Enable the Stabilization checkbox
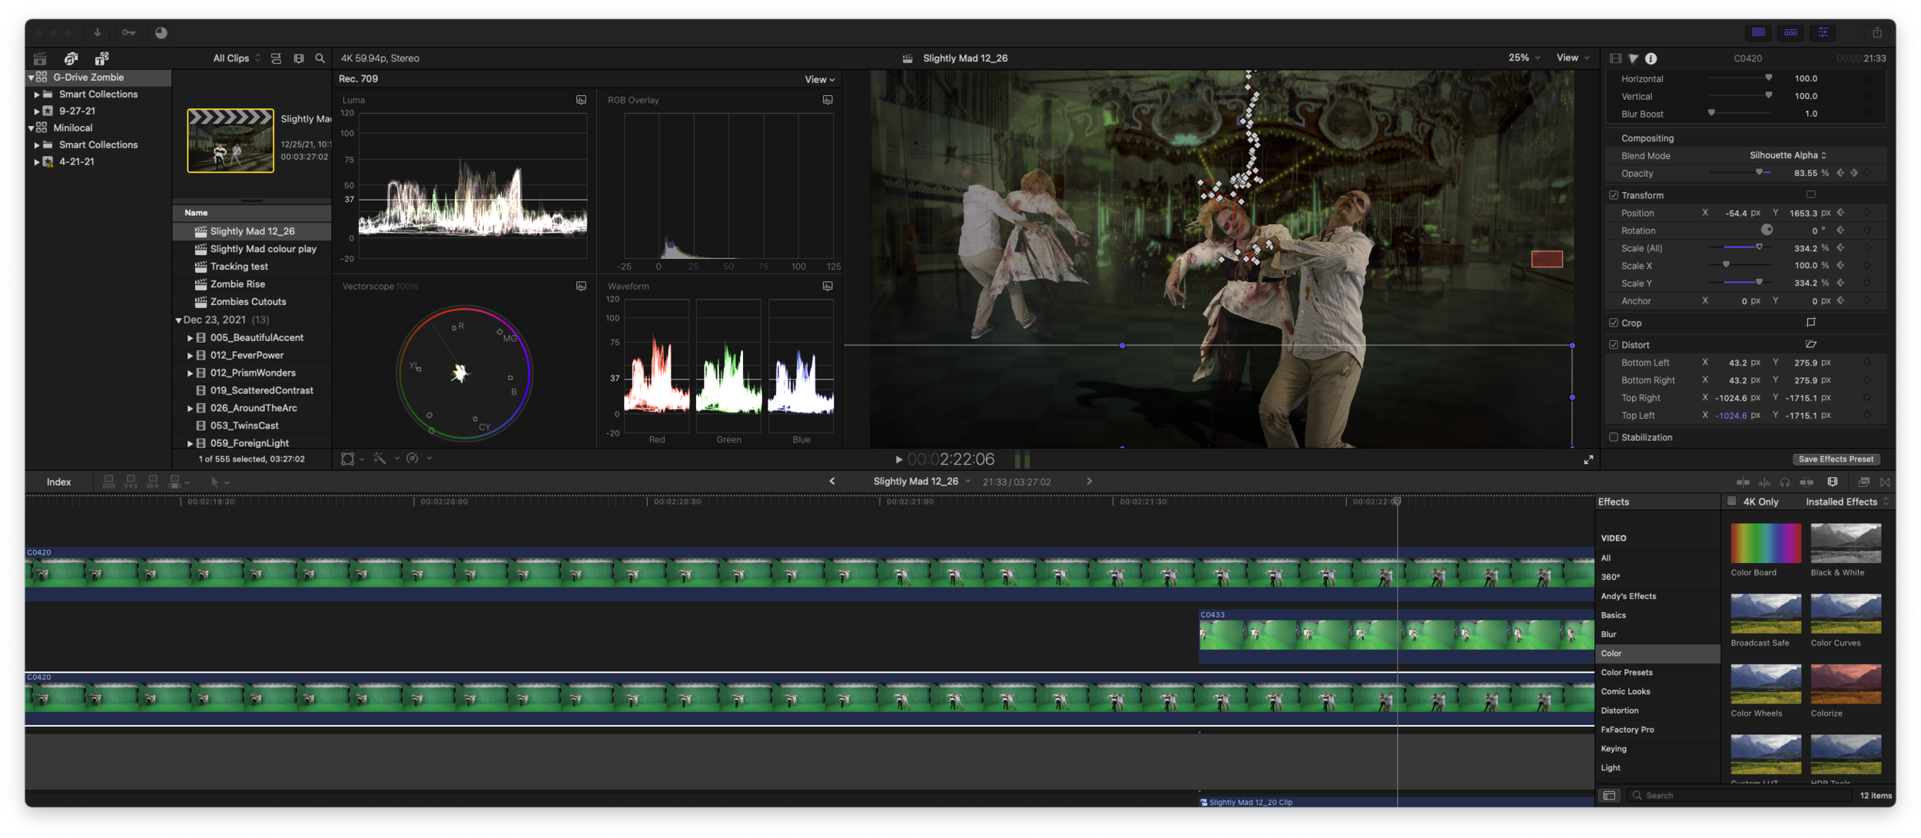Image resolution: width=1921 pixels, height=838 pixels. click(x=1614, y=437)
